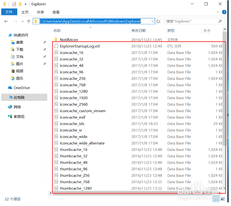Select the iconcache_32 file icon

point(56,59)
